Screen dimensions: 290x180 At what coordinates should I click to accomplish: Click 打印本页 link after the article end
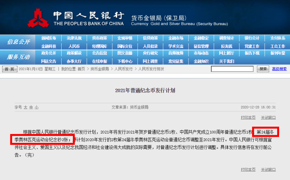coord(248,170)
